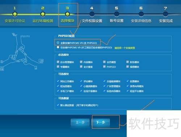Screen dimensions: 181x137
Task: Uncheck the 标签向导模块 optional module
Action: pos(104,91)
